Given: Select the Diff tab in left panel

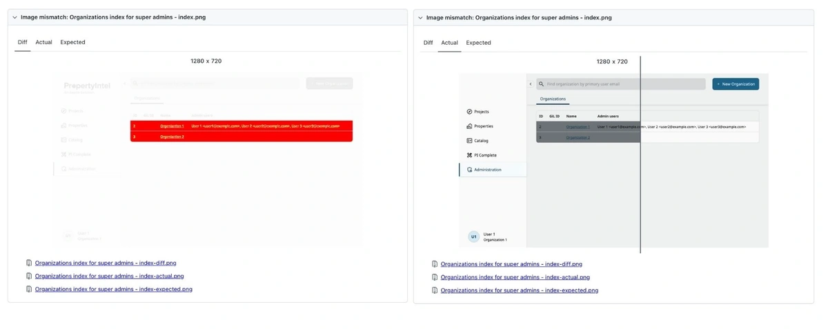Looking at the screenshot, I should pos(23,42).
